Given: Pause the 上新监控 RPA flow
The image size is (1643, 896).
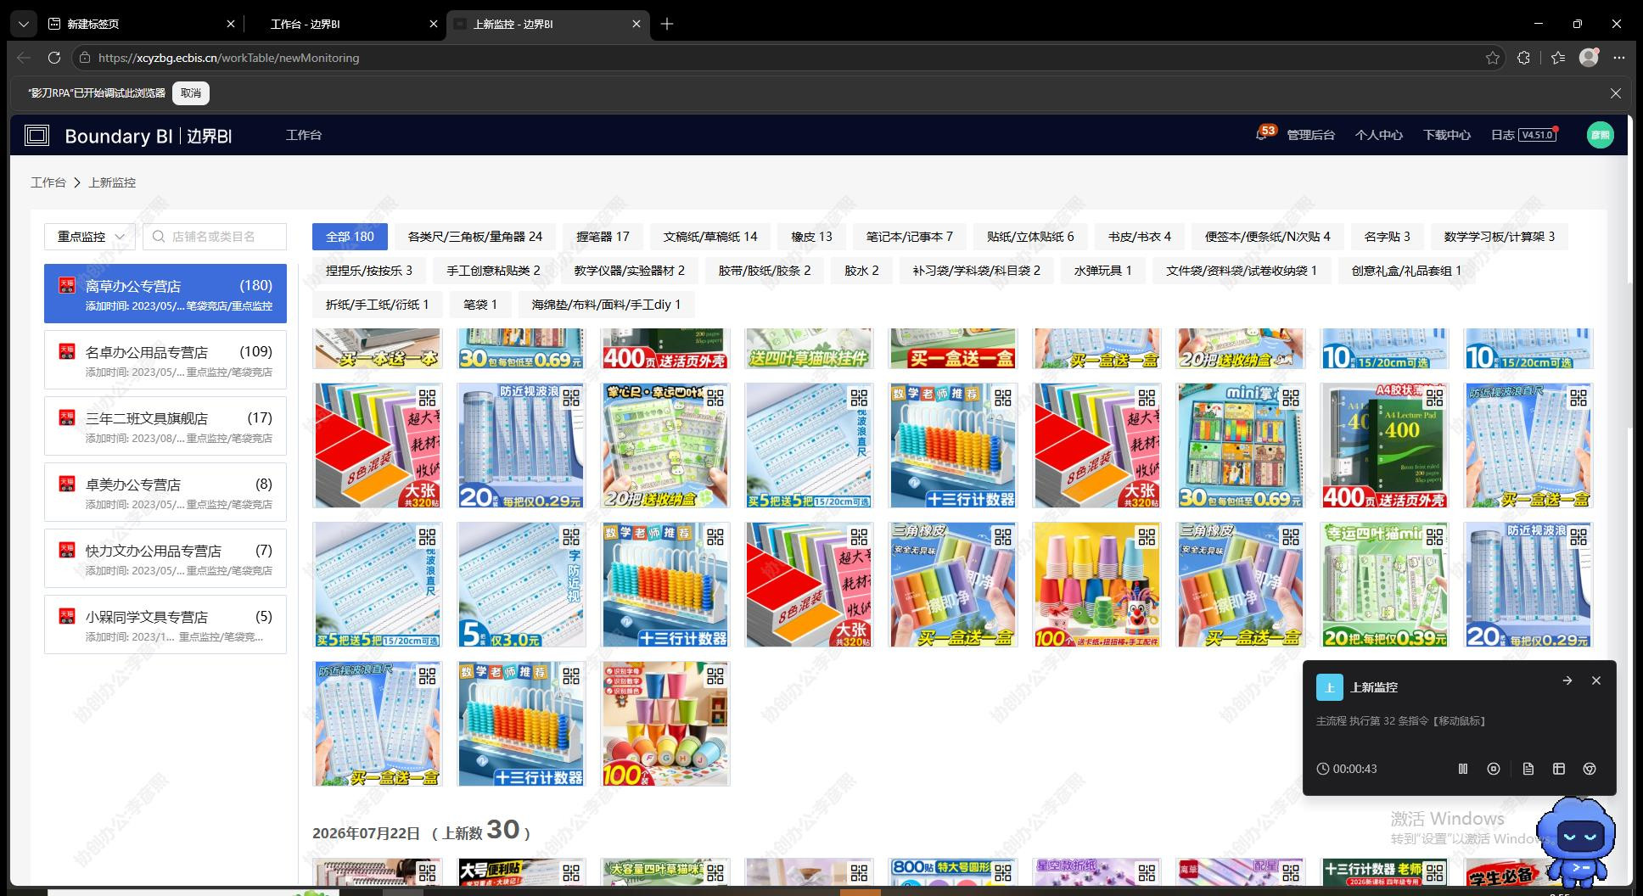Looking at the screenshot, I should coord(1462,769).
